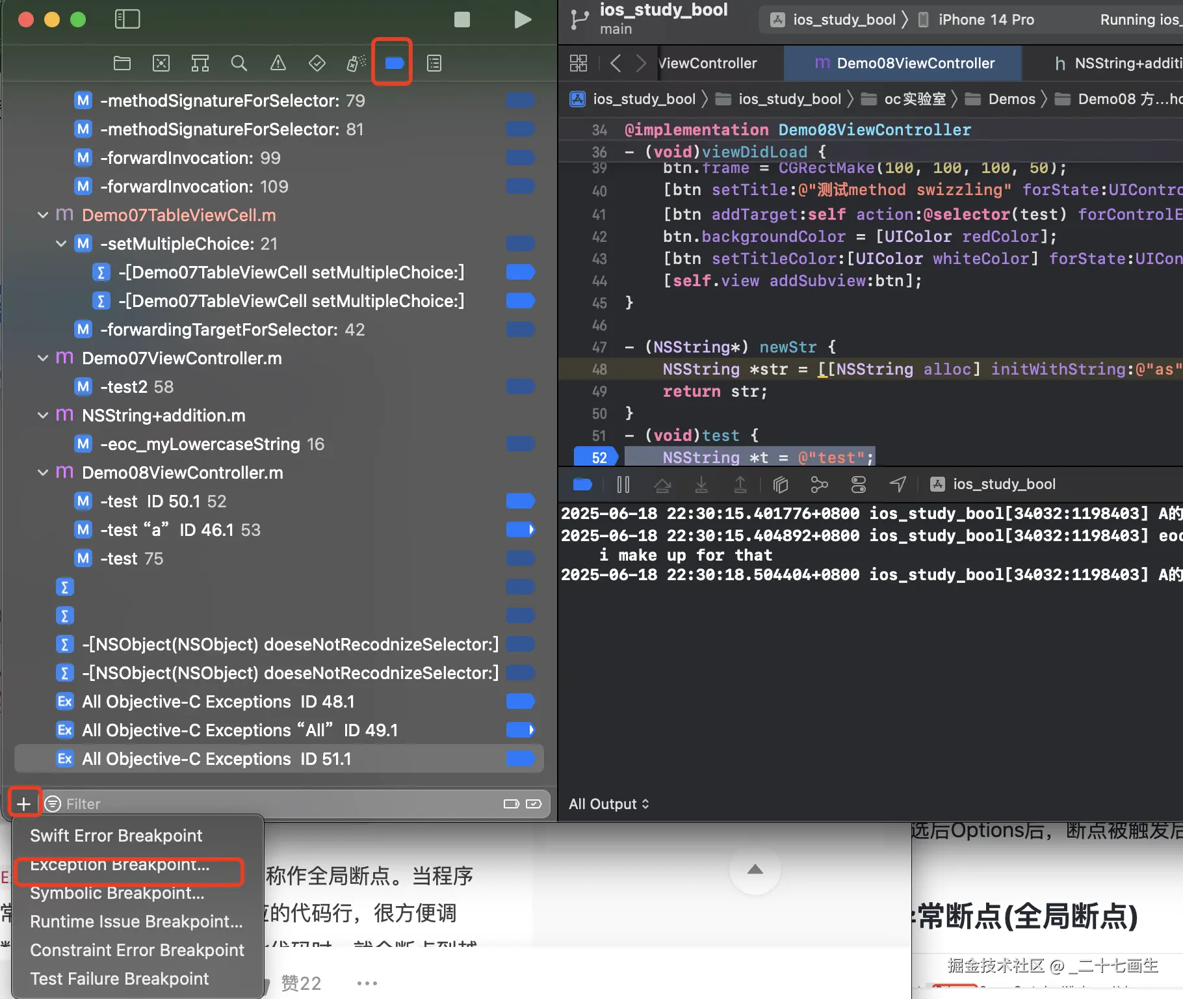1183x999 pixels.
Task: Choose Constraint Error Breakpoint from menu
Action: pos(137,950)
